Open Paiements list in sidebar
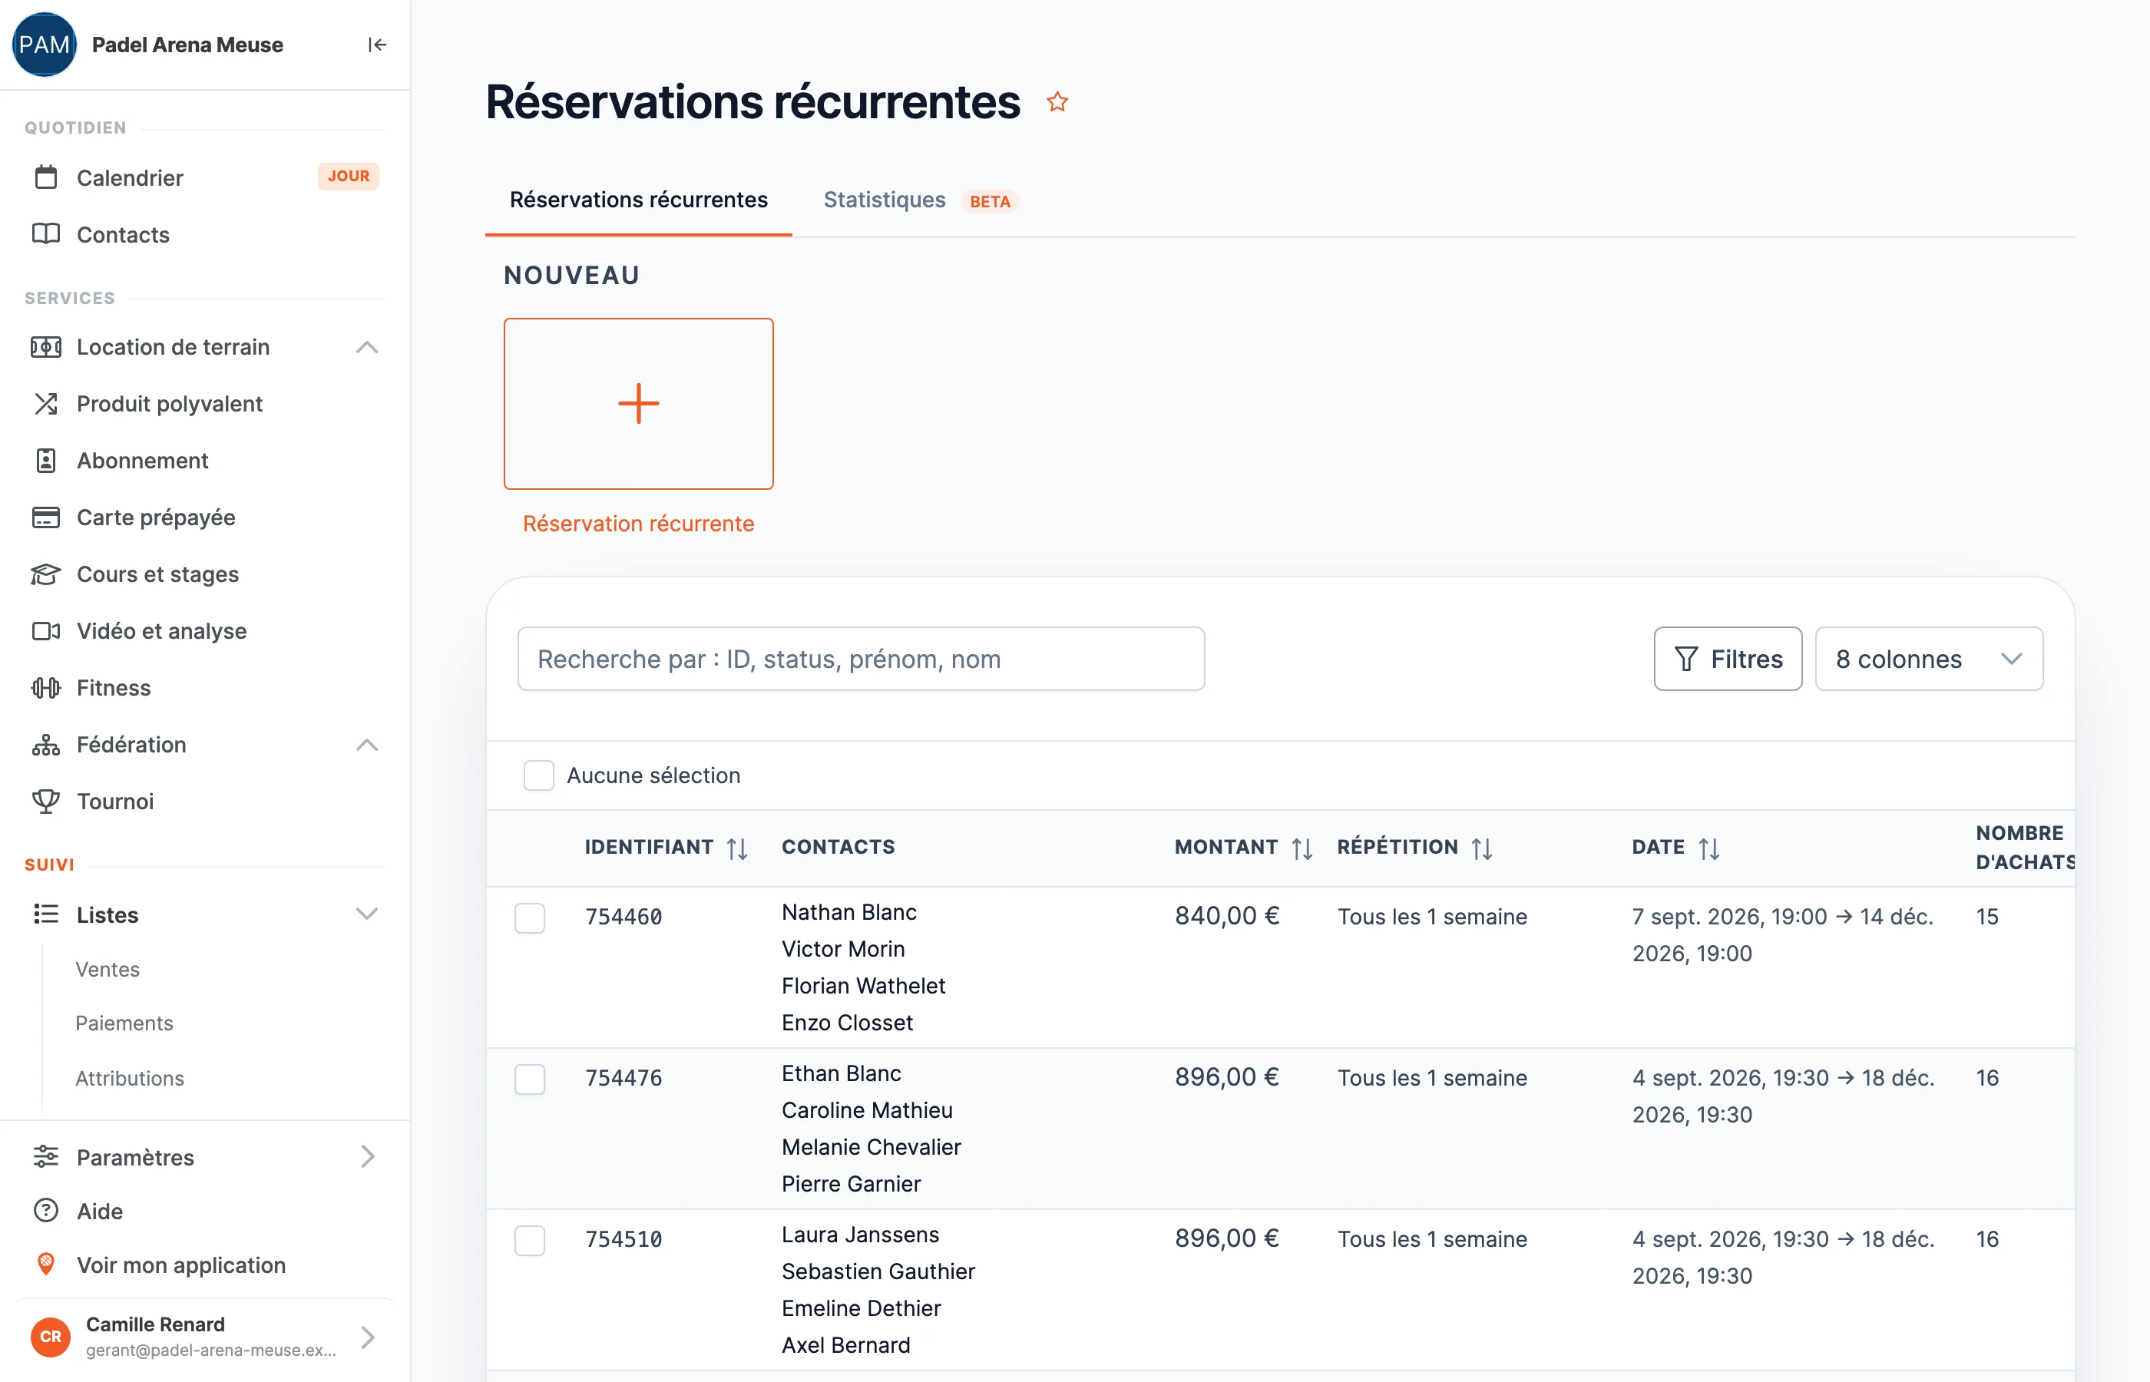Screen dimensions: 2150x1382 point(124,1024)
